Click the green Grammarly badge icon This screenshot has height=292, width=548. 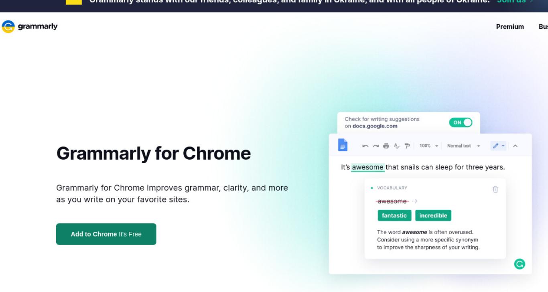520,264
